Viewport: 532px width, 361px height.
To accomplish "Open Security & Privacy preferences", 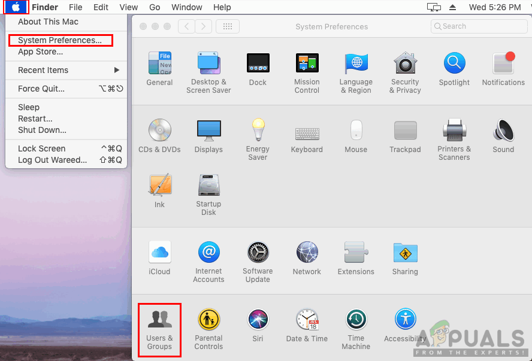I will point(405,72).
